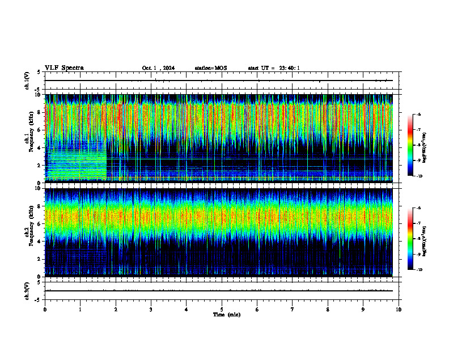Click the "8" minute tick on the time axis
449x347 pixels.
[x=328, y=310]
